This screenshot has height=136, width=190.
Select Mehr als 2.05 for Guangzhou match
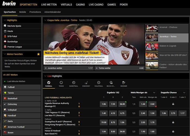[143, 122]
